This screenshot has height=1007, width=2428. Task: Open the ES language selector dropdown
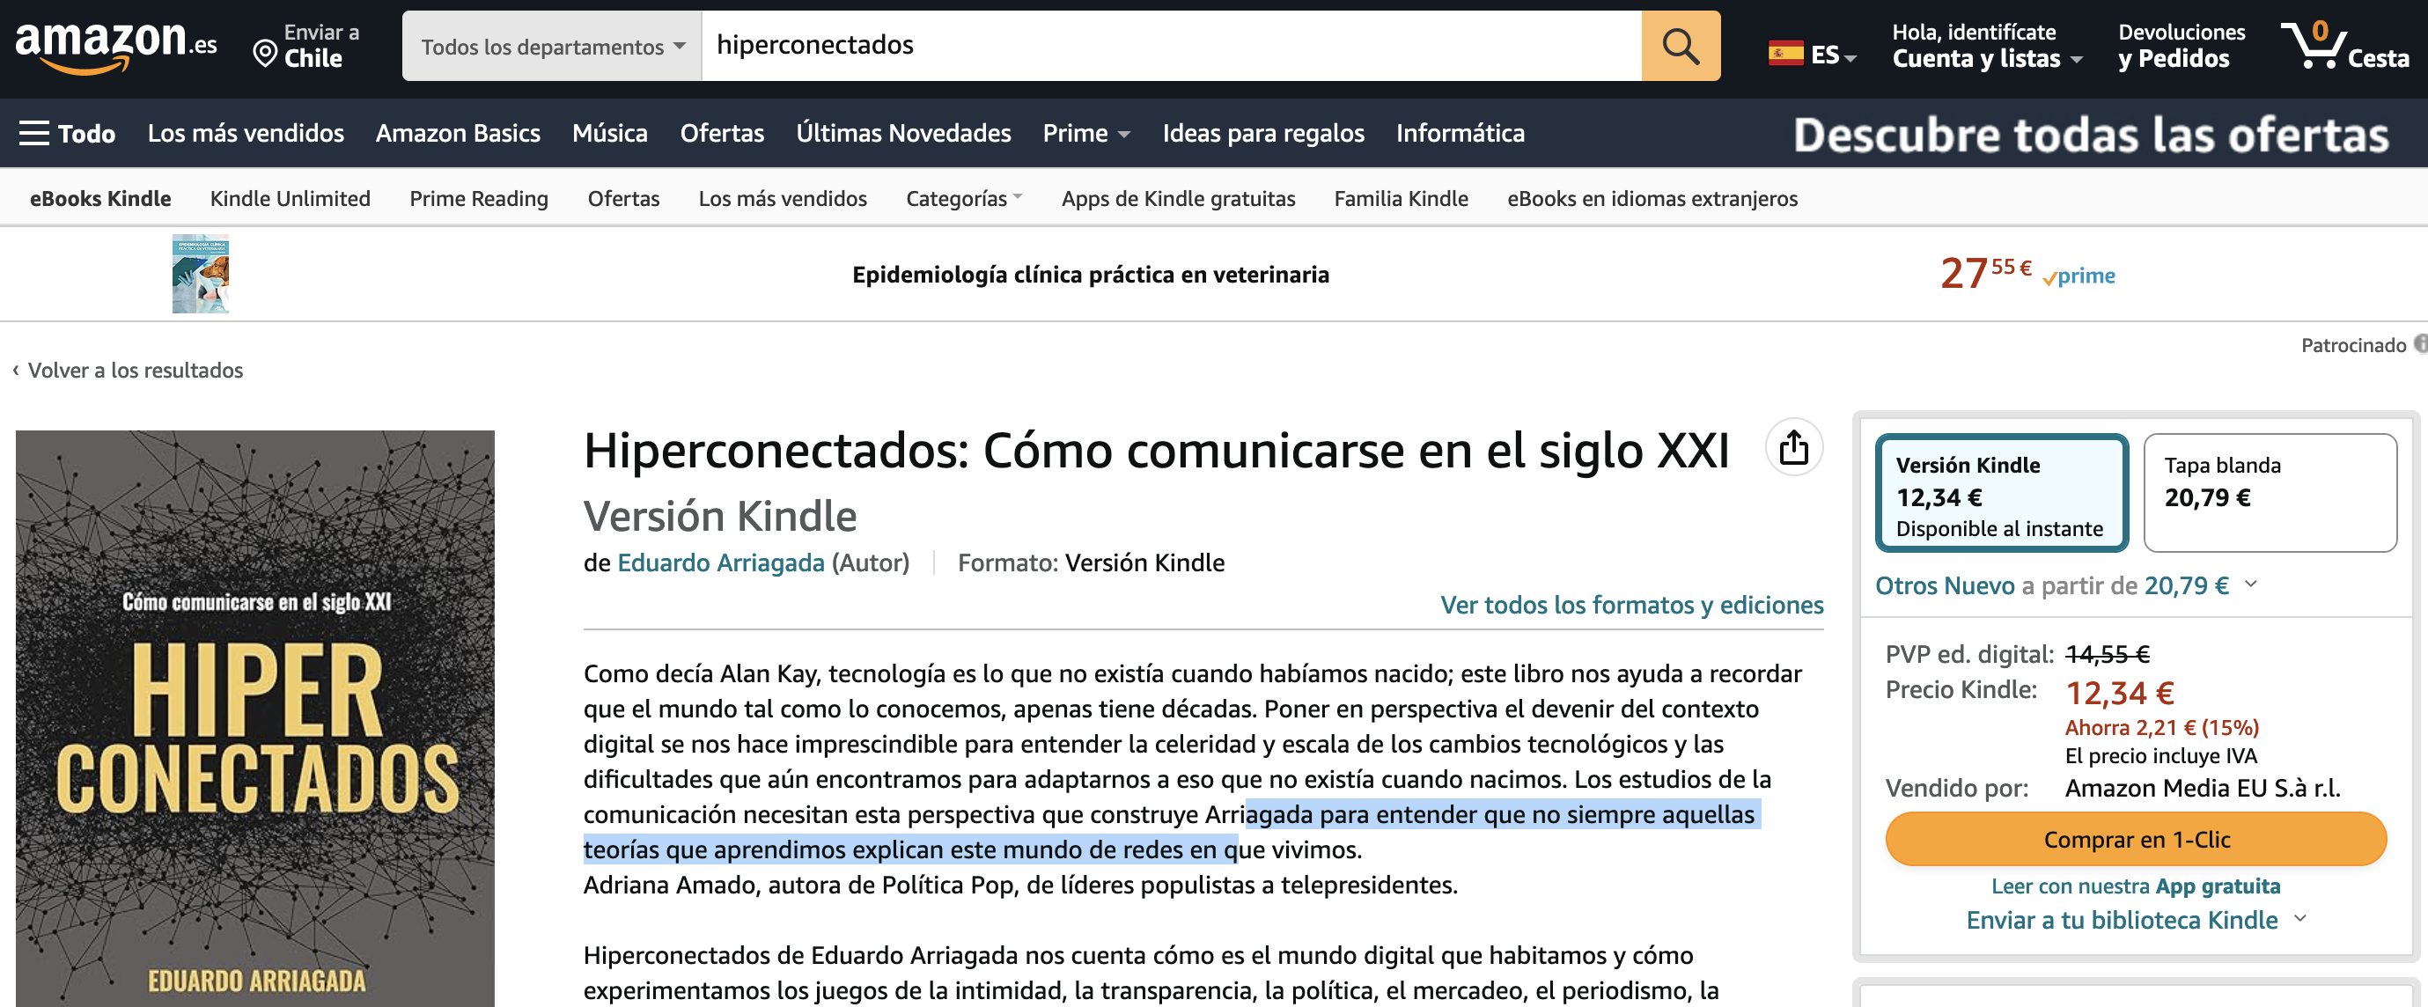(x=1813, y=54)
